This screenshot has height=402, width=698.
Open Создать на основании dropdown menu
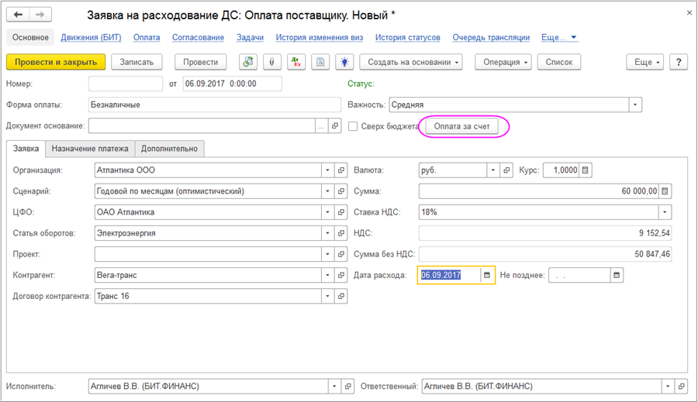click(412, 62)
